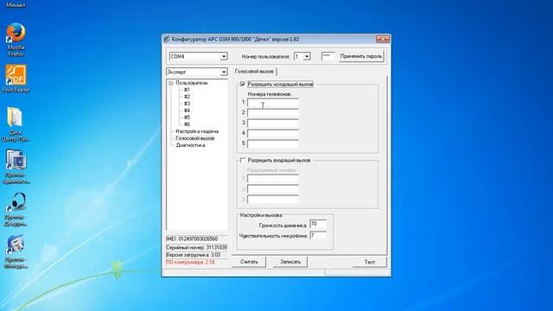Click the Серийный номер text
Screen dimensions: 553x311
click(196, 248)
